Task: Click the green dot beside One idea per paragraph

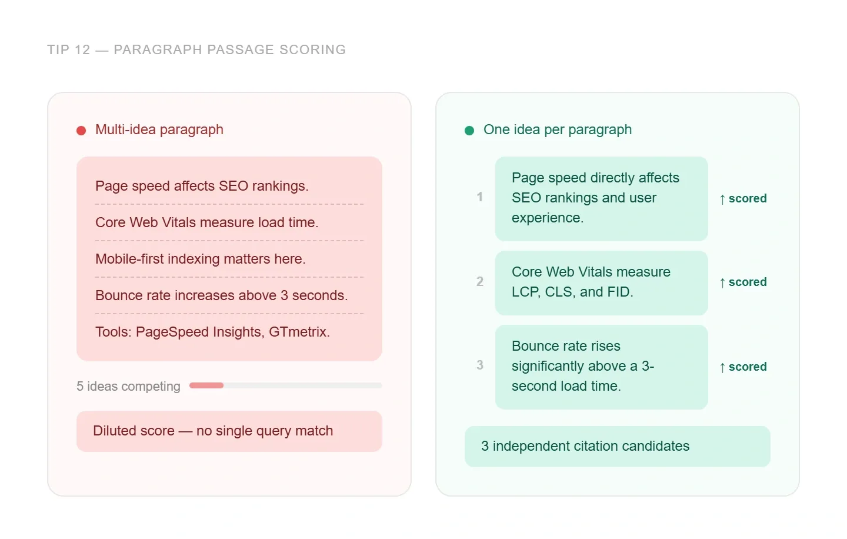Action: (469, 130)
